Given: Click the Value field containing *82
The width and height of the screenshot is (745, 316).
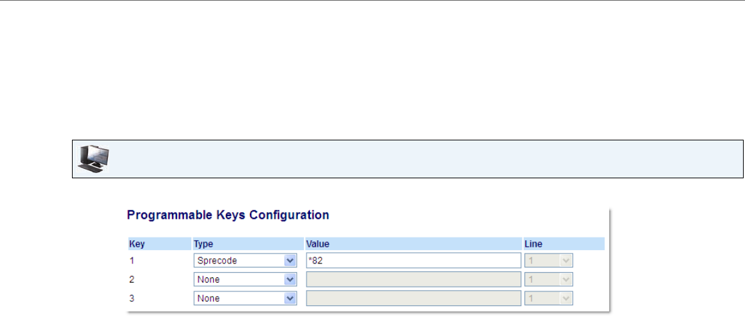Looking at the screenshot, I should (x=412, y=261).
